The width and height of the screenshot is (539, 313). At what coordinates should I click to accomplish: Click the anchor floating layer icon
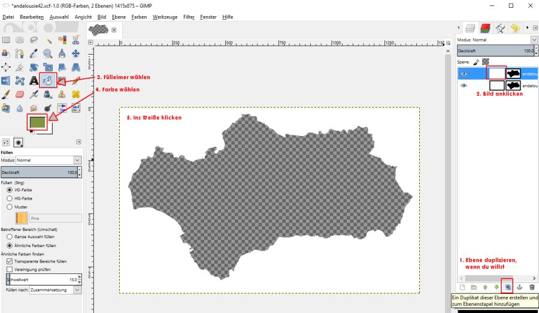click(x=520, y=287)
